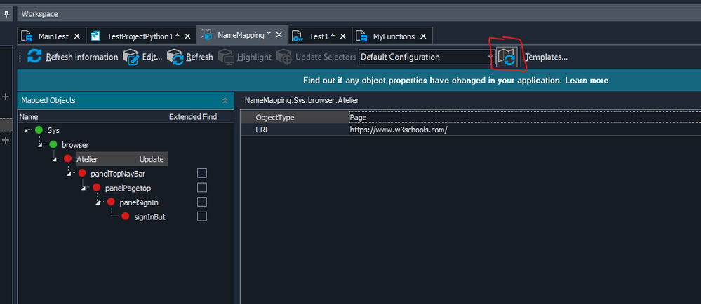Click the Edit toolbar icon
701x304 pixels.
coord(131,57)
